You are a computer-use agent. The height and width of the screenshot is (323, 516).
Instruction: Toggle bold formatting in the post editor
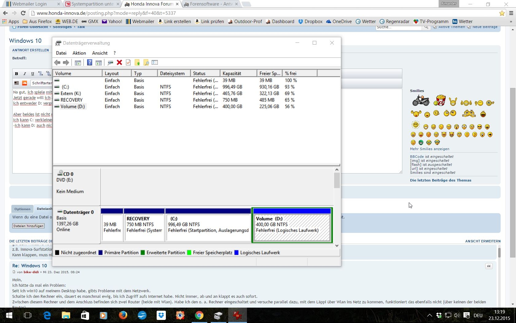pos(17,74)
